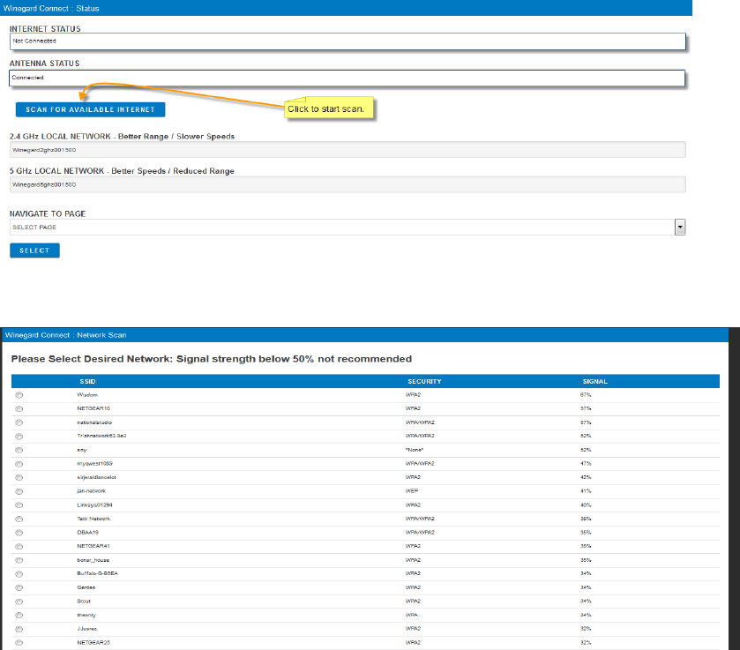The image size is (740, 650).
Task: Select the theonly WPA radio button
Action: tap(19, 615)
